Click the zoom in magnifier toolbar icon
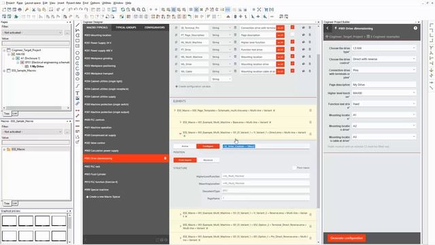 [133, 10]
